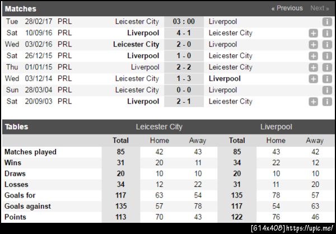Click Leicester City in the 28/02/17 row
This screenshot has width=336, height=234.
click(137, 21)
